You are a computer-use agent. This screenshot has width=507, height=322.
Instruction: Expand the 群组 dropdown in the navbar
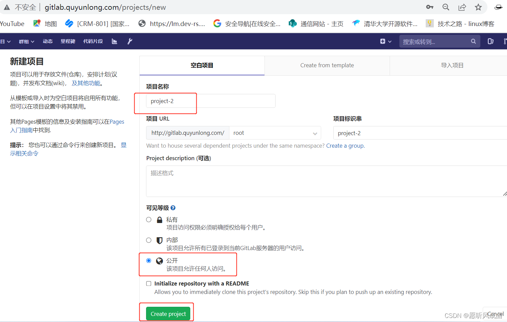point(26,41)
